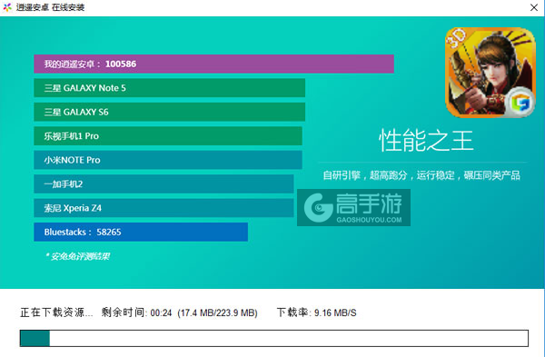545x357 pixels.
Task: Click the 逍遥安卓 app logo in title bar
Action: tap(7, 7)
